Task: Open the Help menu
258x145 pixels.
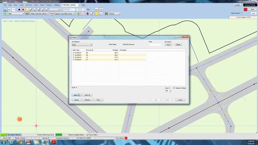Action: coord(83,5)
